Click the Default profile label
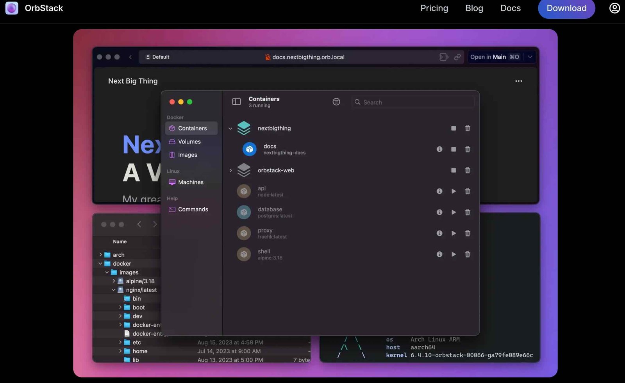Image resolution: width=625 pixels, height=383 pixels. (157, 57)
